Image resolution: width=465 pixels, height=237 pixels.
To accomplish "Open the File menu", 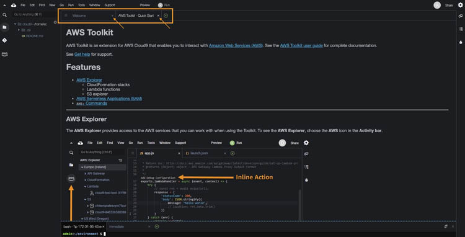I will [x=23, y=5].
